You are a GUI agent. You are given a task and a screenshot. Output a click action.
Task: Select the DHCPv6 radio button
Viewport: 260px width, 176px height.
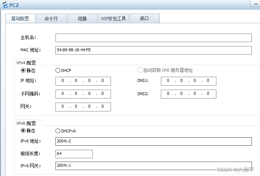click(x=58, y=131)
